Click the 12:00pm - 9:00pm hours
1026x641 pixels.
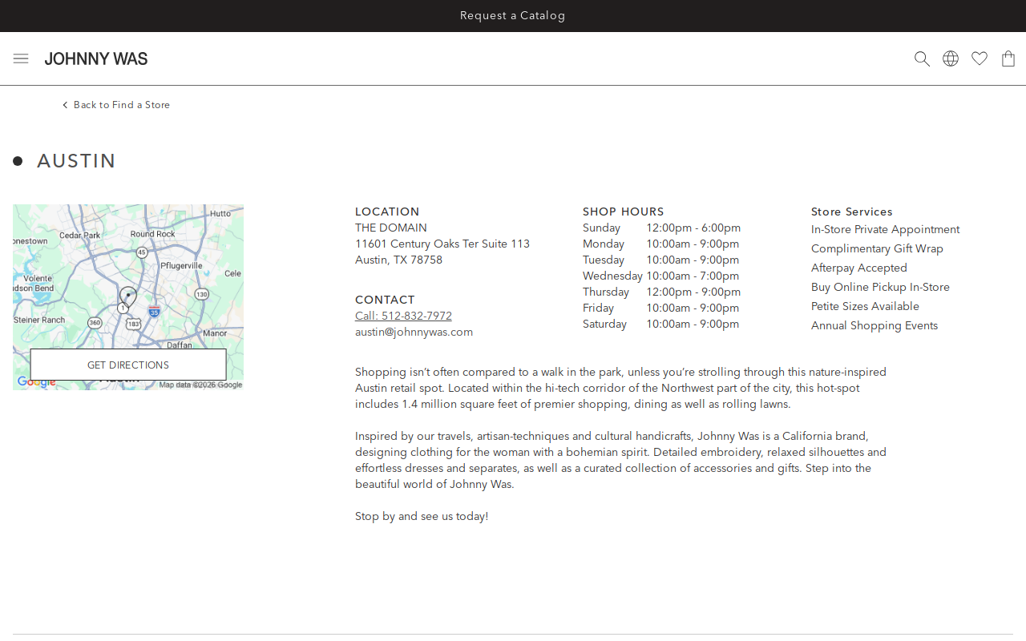pos(693,292)
